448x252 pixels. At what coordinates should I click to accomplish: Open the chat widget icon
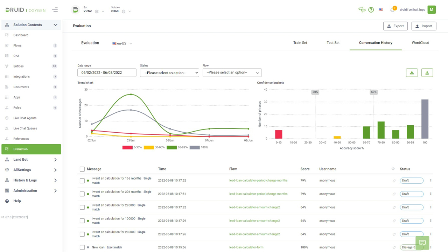tap(422, 243)
